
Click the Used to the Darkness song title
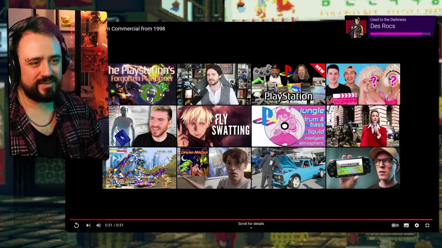click(388, 20)
